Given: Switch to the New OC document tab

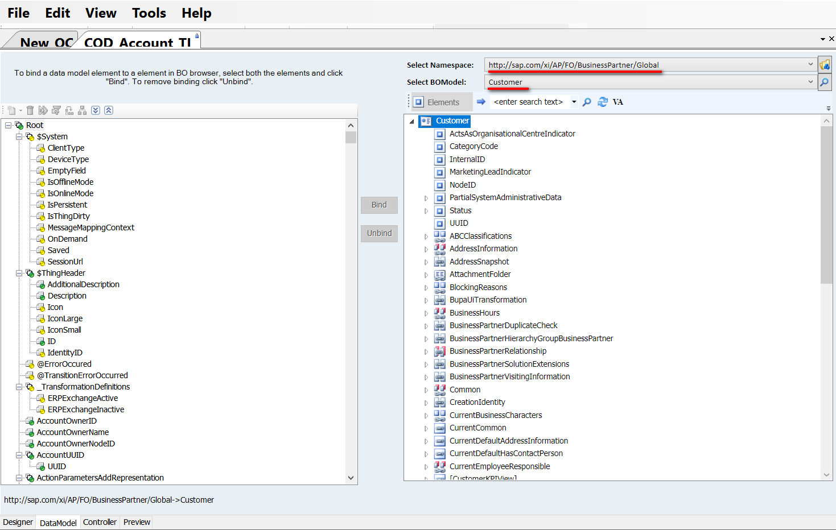Looking at the screenshot, I should click(46, 42).
